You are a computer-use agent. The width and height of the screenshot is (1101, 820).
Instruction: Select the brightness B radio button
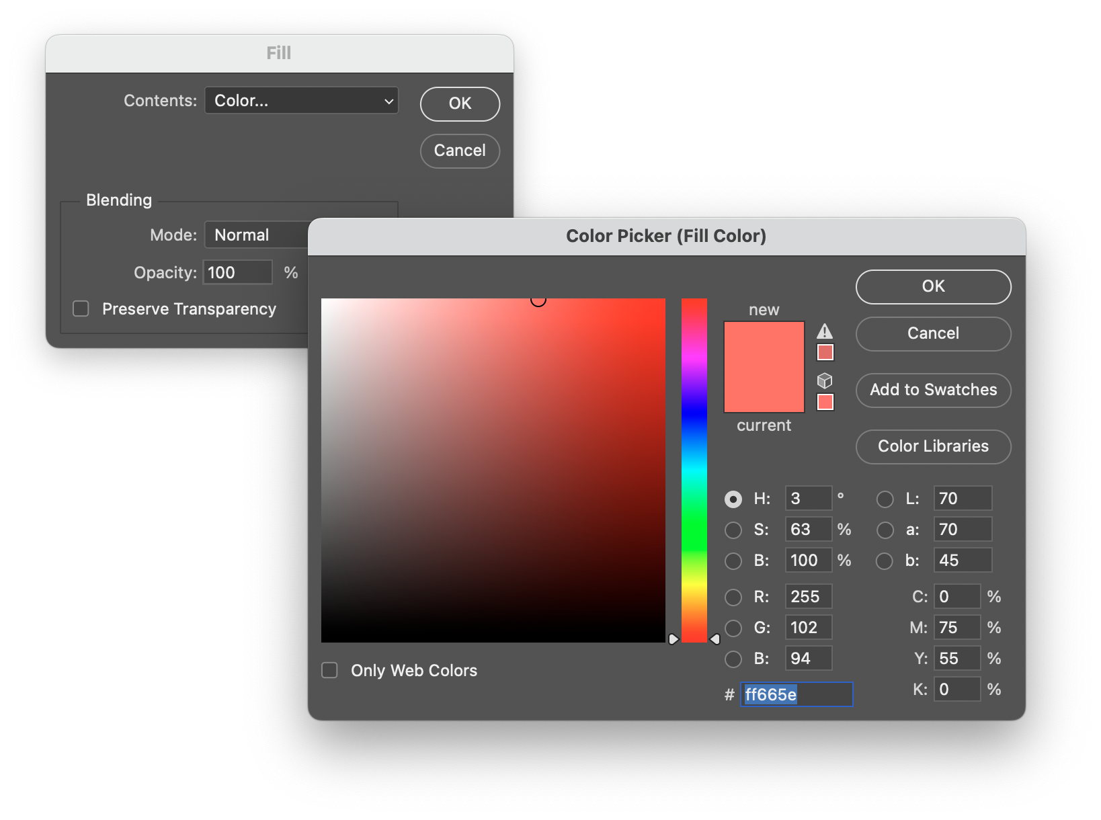pos(733,561)
